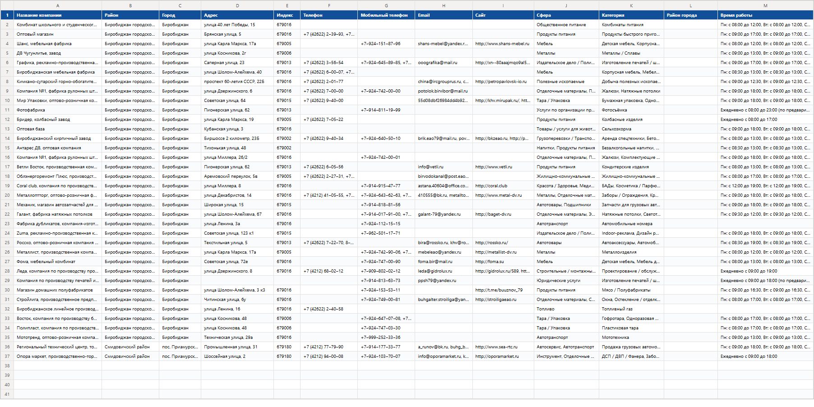The image size is (814, 407).
Task: Select phone cell '+7 (42622) 3–56–54'
Action: click(x=329, y=63)
